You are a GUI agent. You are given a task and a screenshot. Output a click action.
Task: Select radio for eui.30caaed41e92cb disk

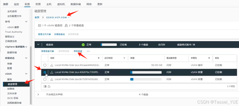point(45,65)
